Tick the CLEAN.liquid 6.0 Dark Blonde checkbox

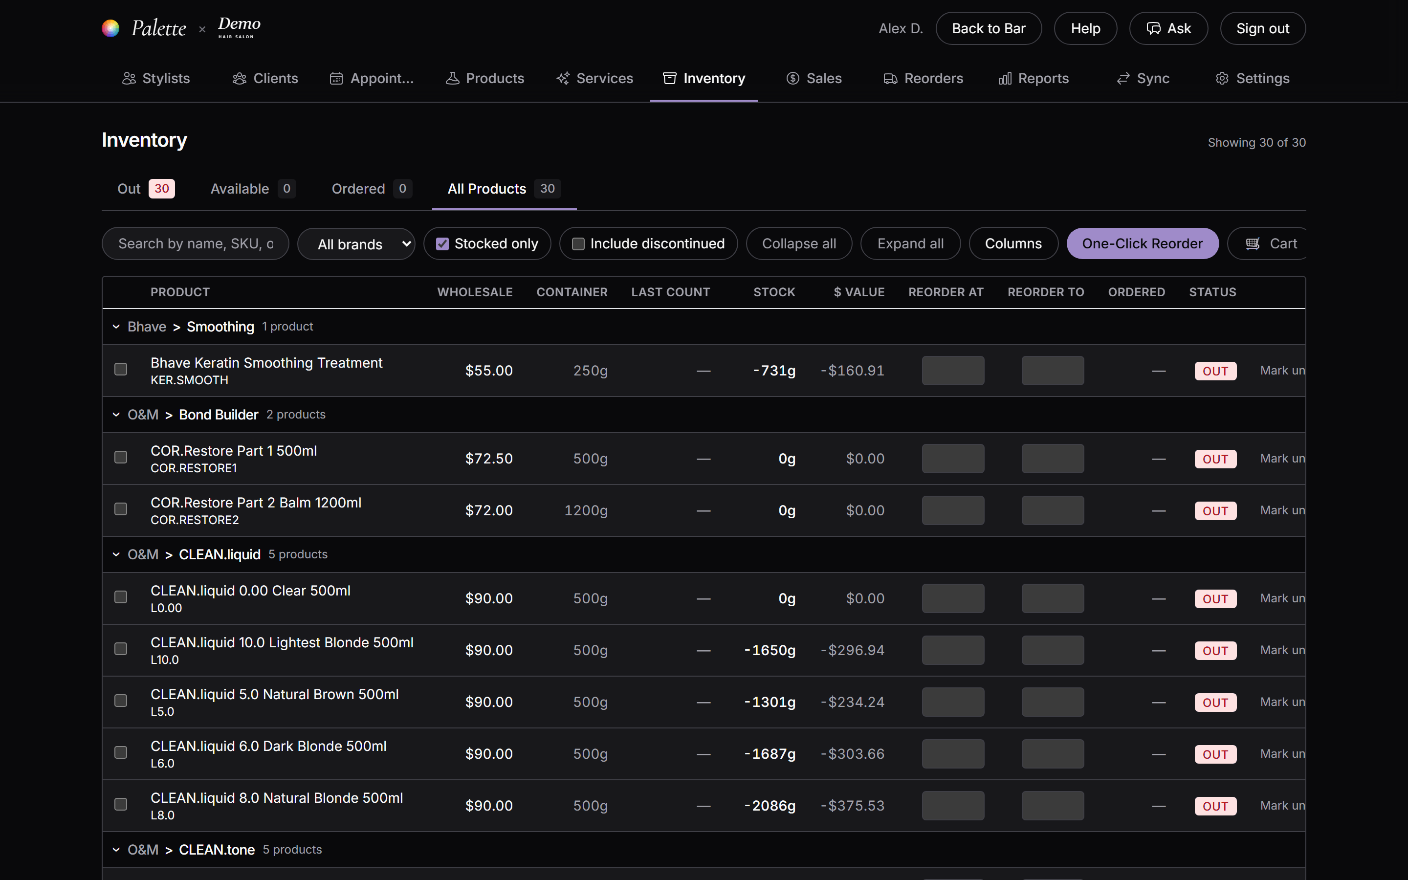click(120, 752)
